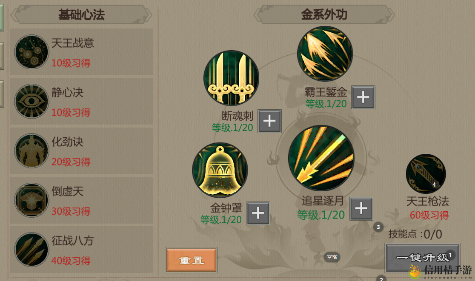Open the 金系外功 section header

click(324, 14)
